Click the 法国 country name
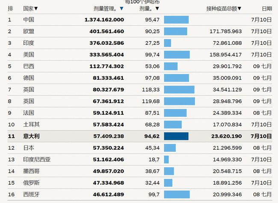Image resolution: width=278 pixels, height=203 pixels. (29, 113)
